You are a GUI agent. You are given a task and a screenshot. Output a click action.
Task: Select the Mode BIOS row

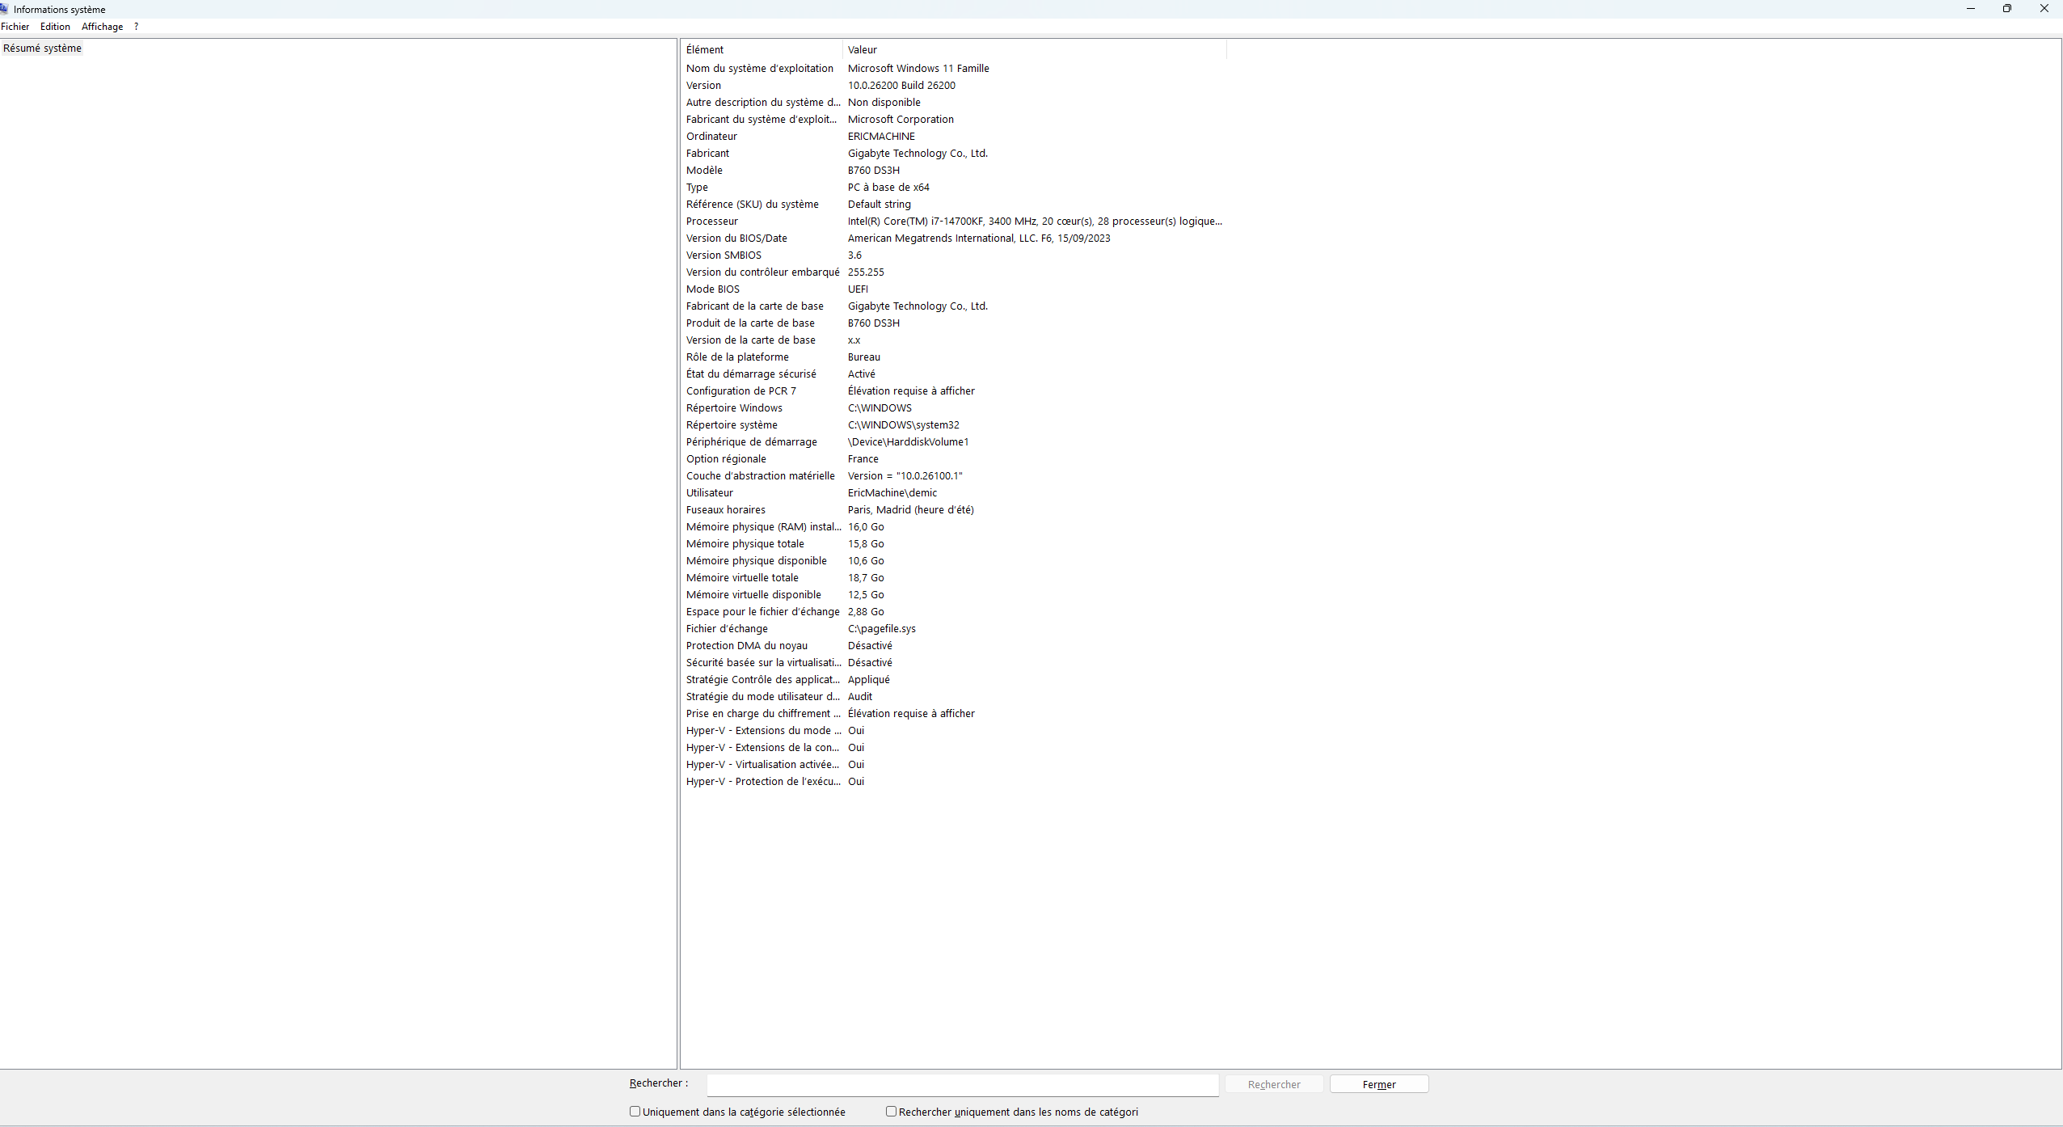[954, 289]
